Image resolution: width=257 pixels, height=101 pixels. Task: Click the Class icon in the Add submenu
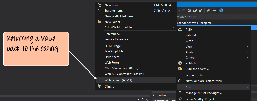point(99,86)
